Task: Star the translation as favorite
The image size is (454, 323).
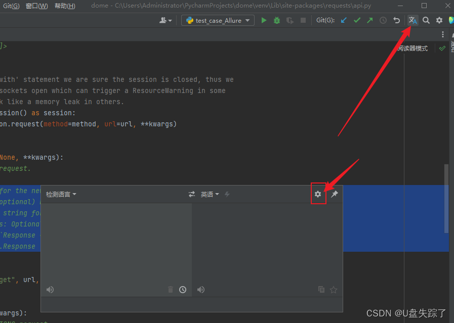Action: coord(334,289)
